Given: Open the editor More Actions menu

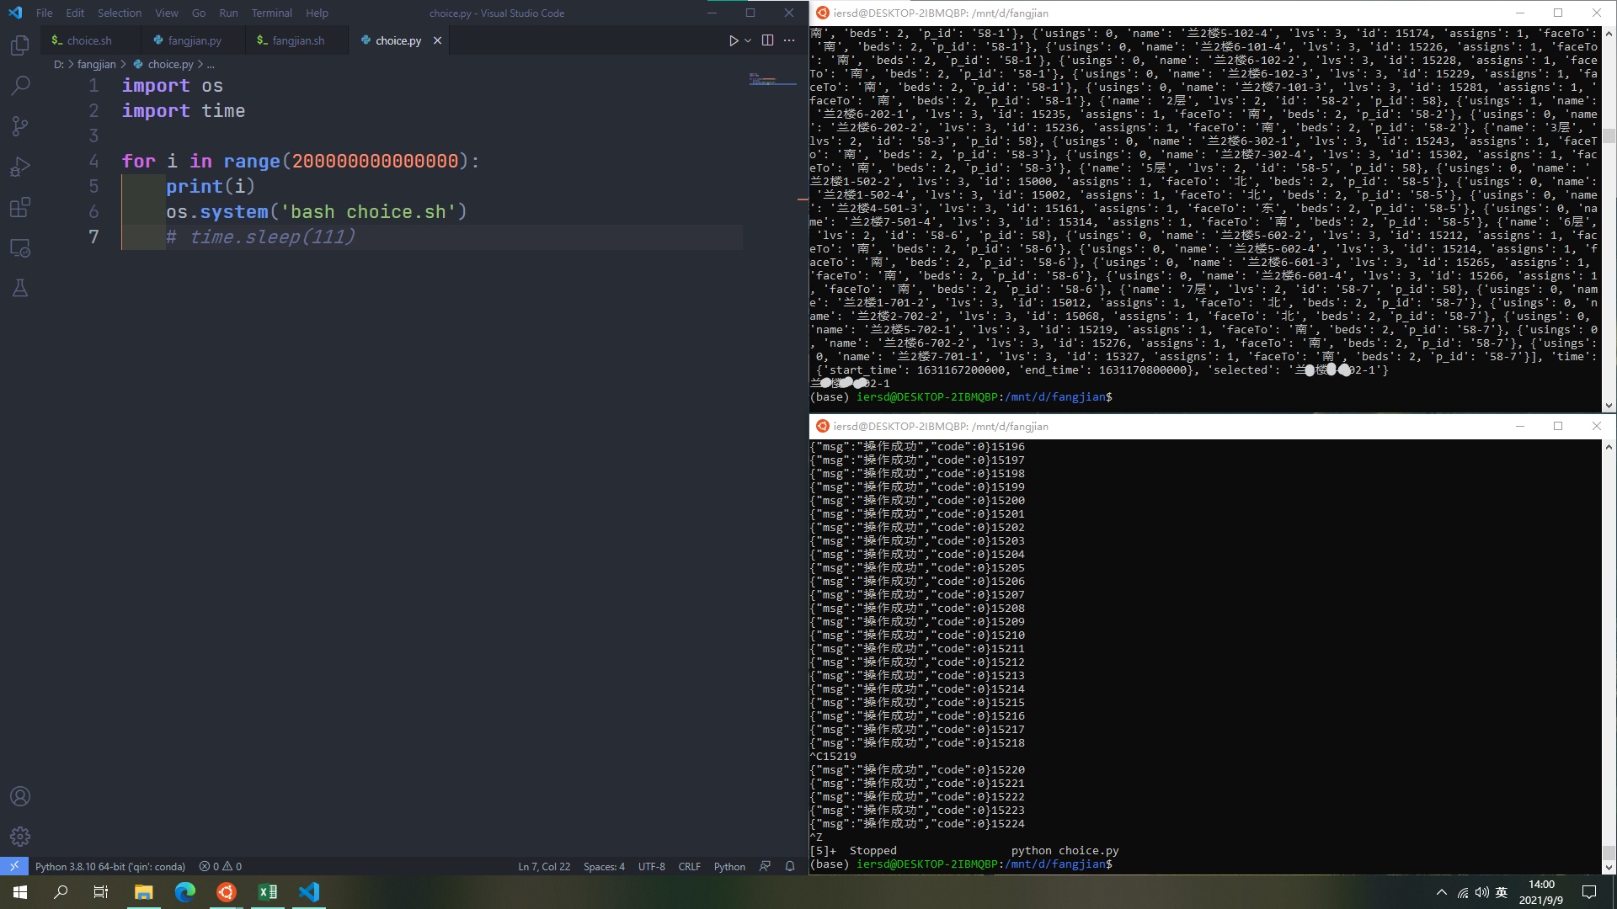Looking at the screenshot, I should [x=789, y=40].
